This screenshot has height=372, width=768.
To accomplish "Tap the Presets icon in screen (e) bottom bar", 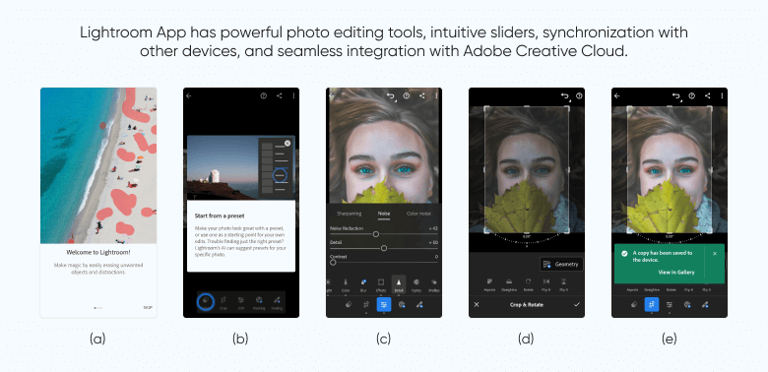I will click(634, 304).
